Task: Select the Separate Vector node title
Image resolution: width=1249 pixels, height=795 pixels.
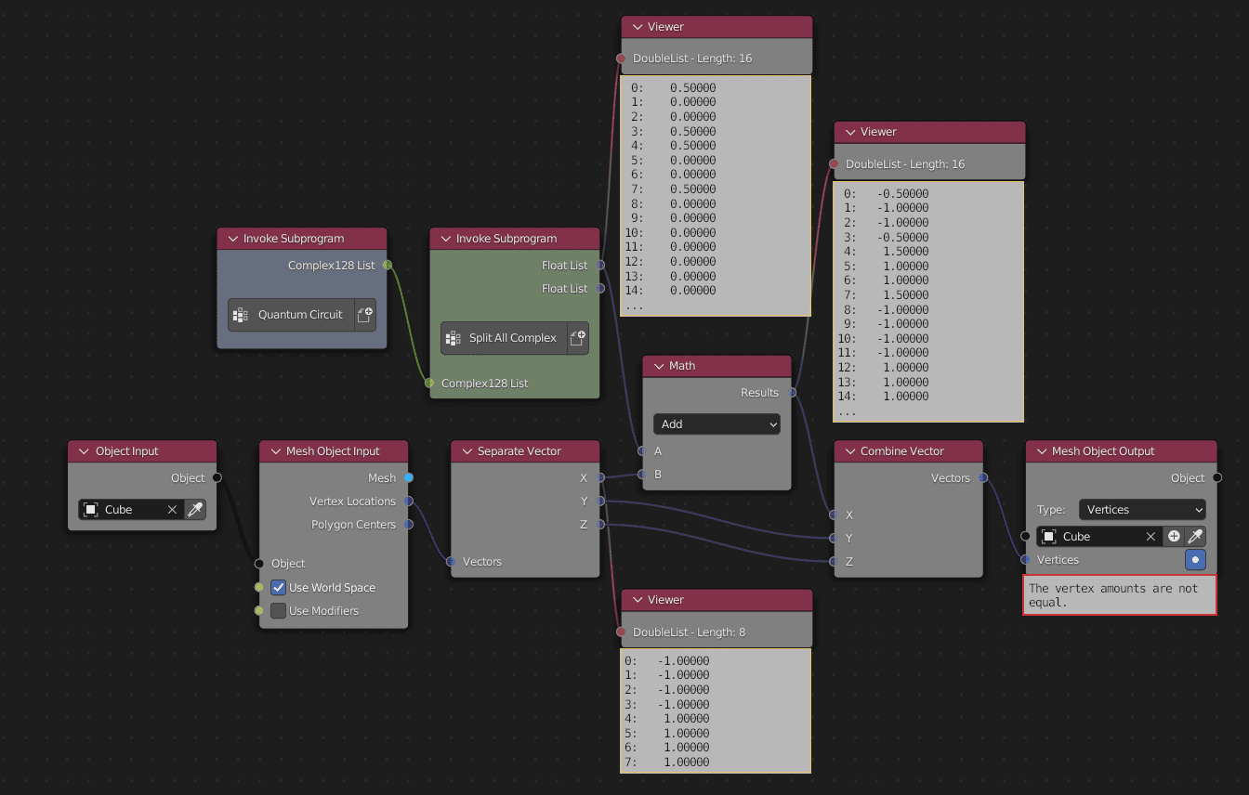Action: point(519,451)
